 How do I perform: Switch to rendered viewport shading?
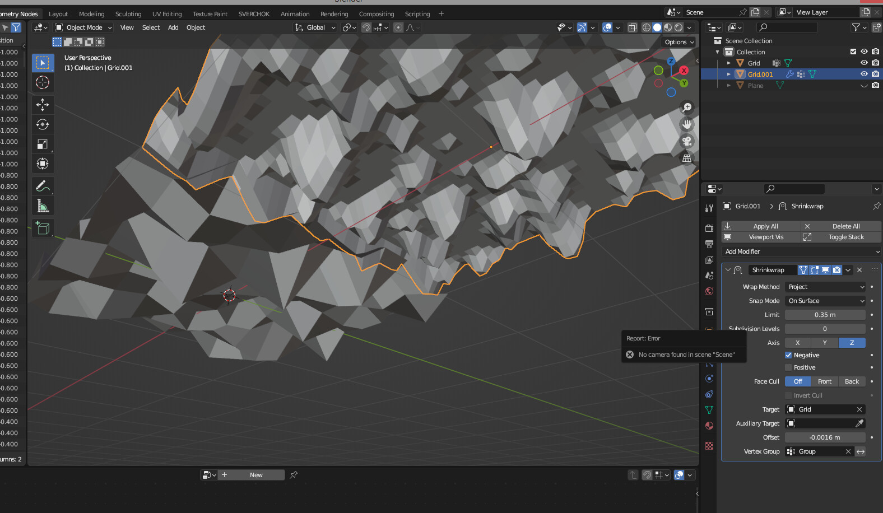(678, 27)
